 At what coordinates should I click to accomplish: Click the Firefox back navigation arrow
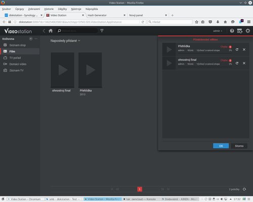pos(4,22)
